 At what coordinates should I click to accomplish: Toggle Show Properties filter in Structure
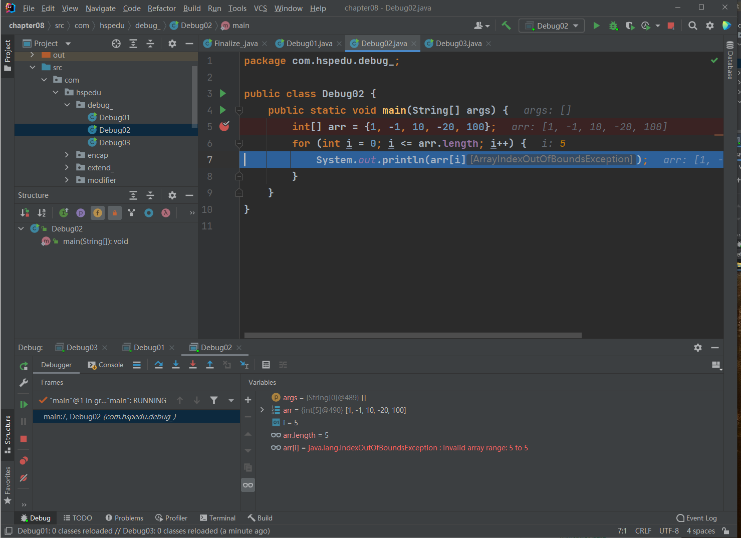pos(81,213)
